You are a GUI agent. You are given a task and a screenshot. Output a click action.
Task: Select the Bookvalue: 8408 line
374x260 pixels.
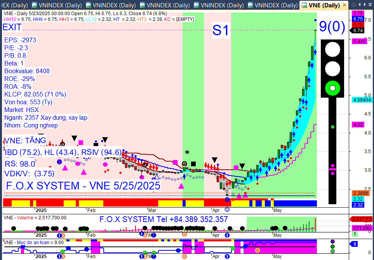(x=27, y=71)
